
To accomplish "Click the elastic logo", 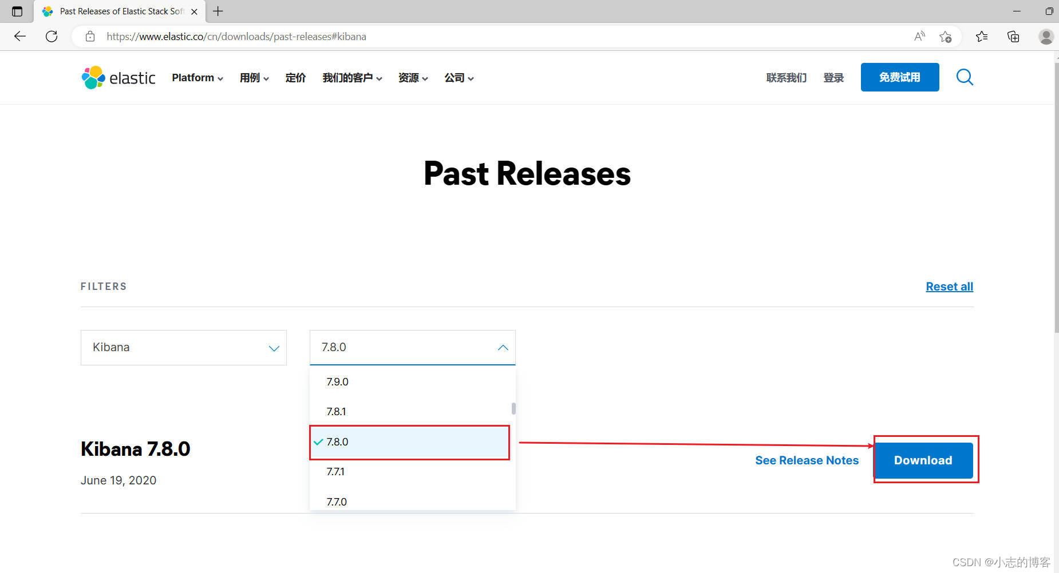I will pyautogui.click(x=118, y=77).
